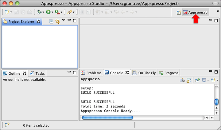Click the Console scroll right arrow
This screenshot has width=221, height=130.
[212, 118]
